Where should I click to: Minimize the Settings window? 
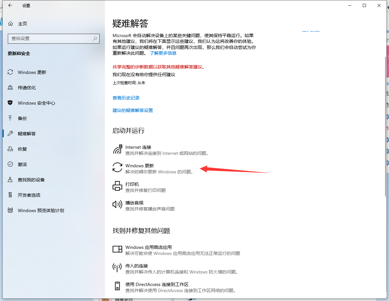click(x=350, y=5)
